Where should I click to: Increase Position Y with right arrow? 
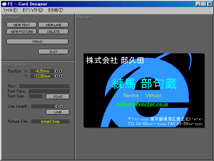pos(61,76)
